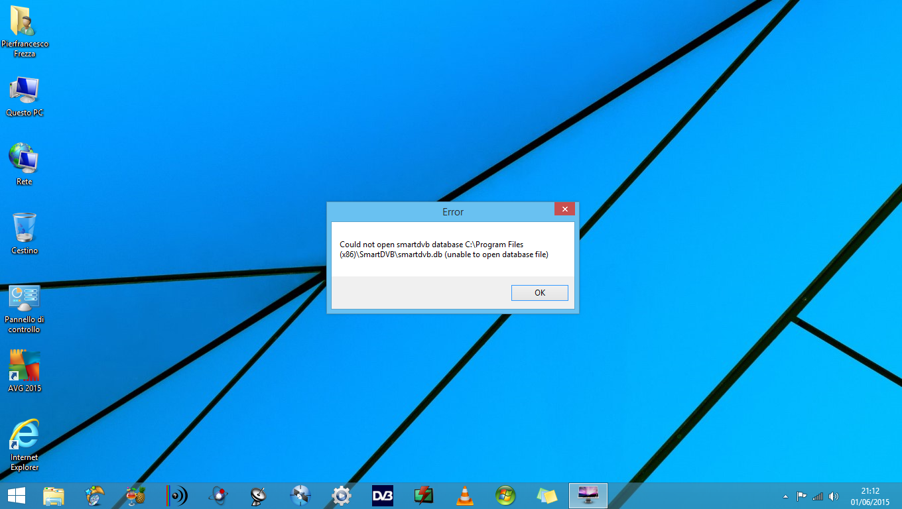Open the pineapple cocktail taskbar app
This screenshot has height=509, width=902.
(x=136, y=496)
